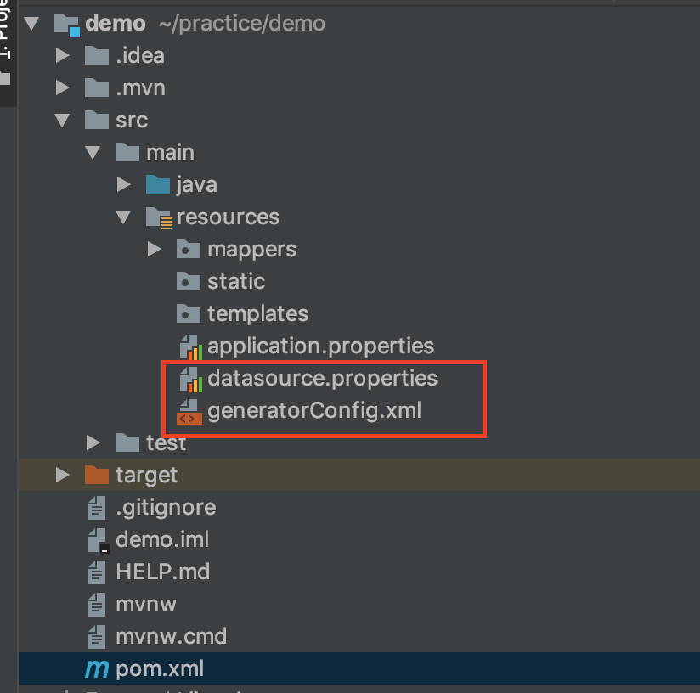The image size is (700, 693).
Task: Select application.properties file name
Action: [x=320, y=346]
